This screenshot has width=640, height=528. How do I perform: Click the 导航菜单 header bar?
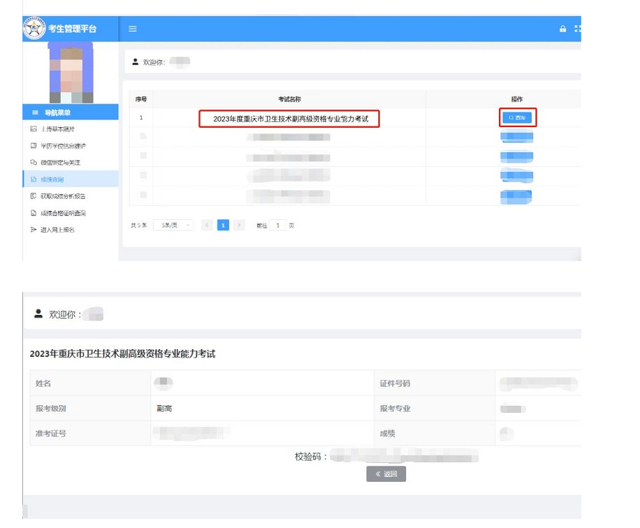71,112
